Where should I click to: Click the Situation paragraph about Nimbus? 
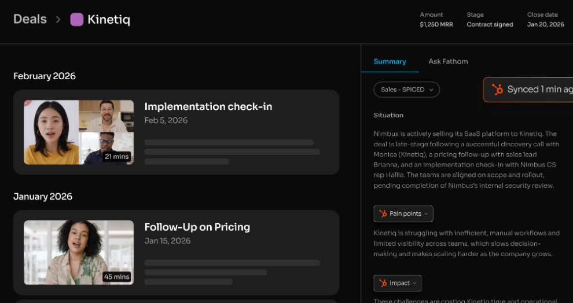tap(467, 160)
